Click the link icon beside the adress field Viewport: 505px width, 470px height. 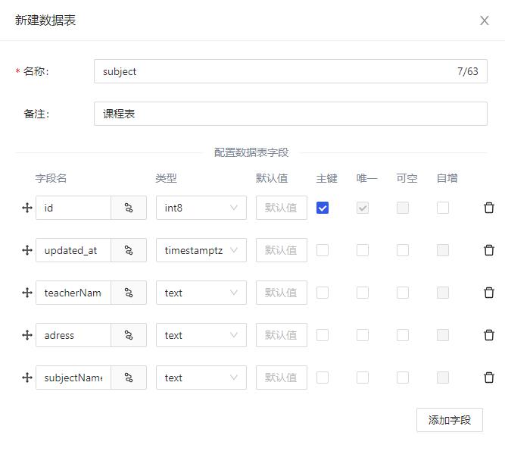[129, 335]
